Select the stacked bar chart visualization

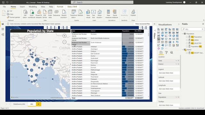click(159, 29)
